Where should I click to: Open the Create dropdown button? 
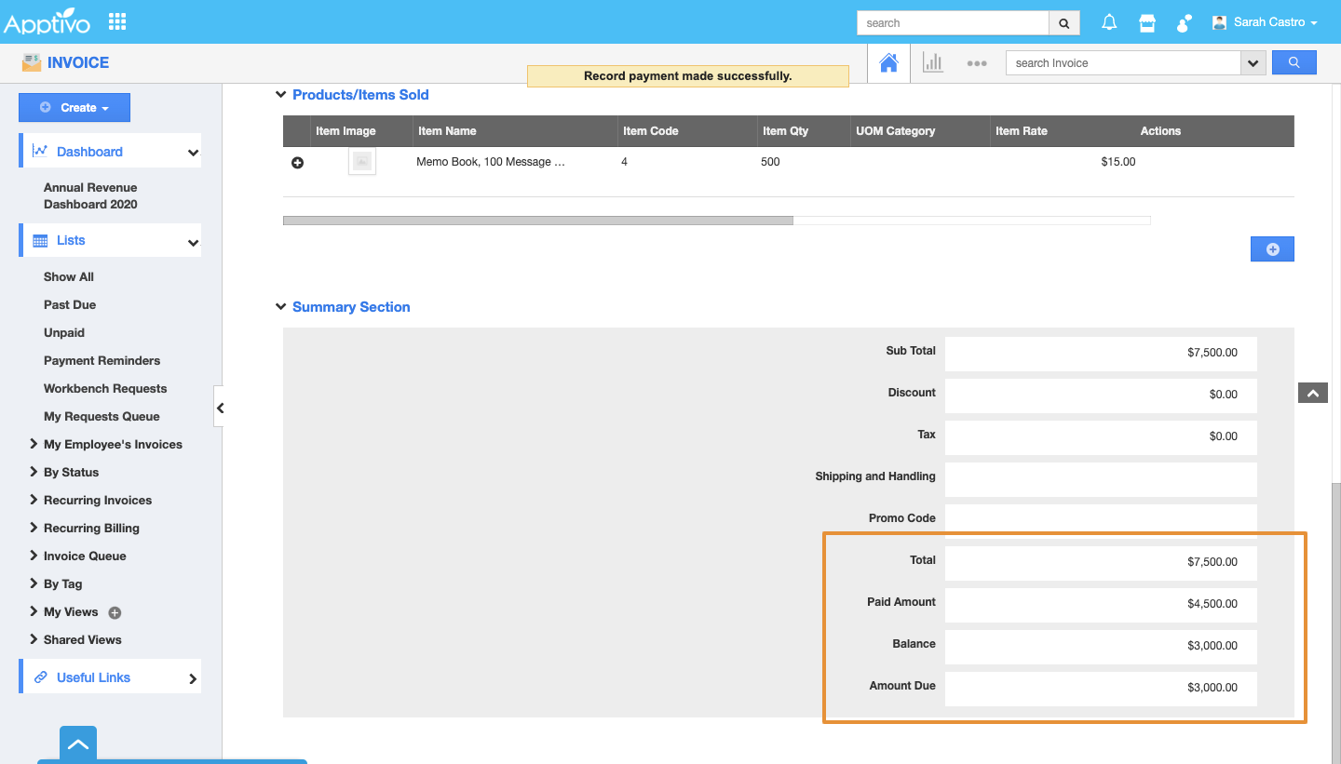[x=74, y=108]
